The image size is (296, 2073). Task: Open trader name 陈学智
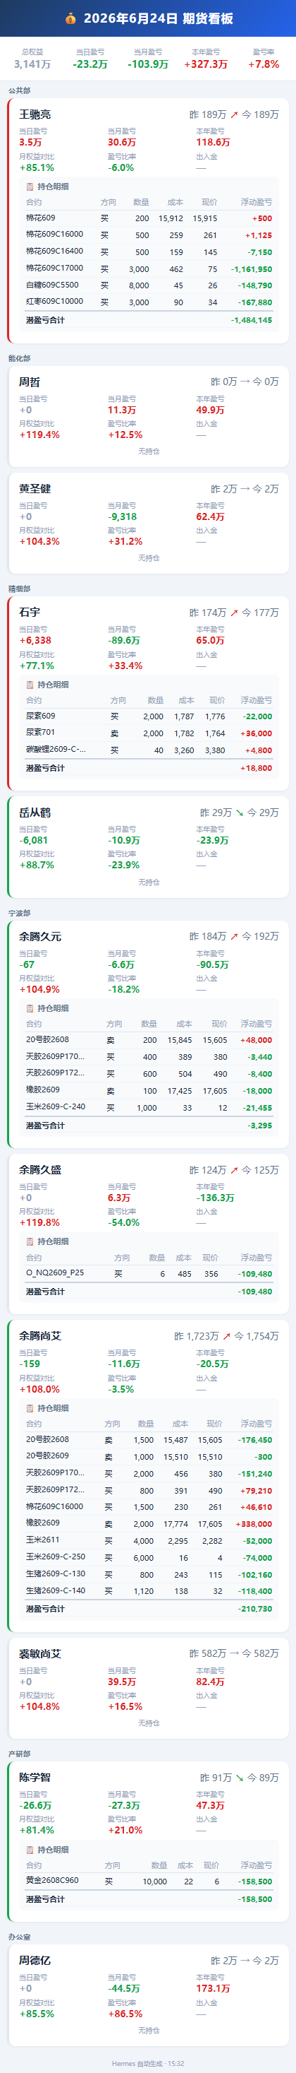(x=35, y=1778)
